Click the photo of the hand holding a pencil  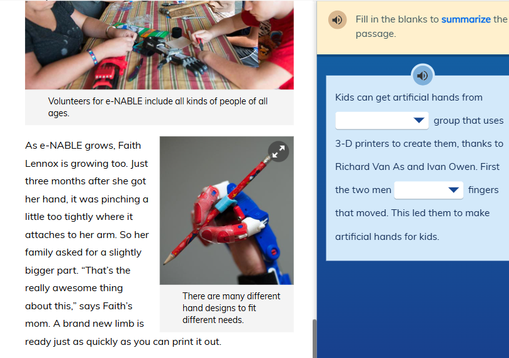click(226, 211)
